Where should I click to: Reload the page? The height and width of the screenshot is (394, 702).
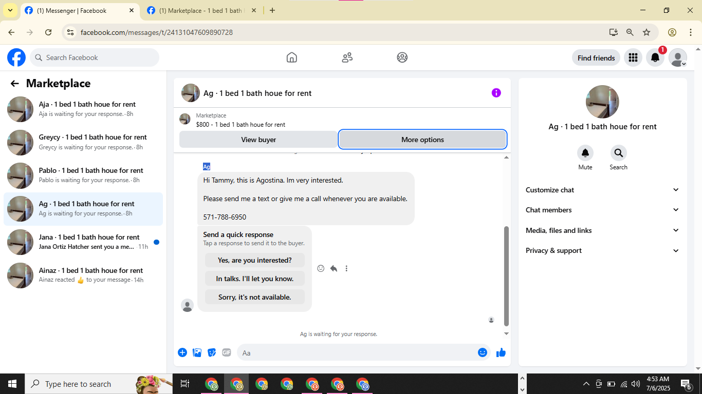[x=48, y=32]
